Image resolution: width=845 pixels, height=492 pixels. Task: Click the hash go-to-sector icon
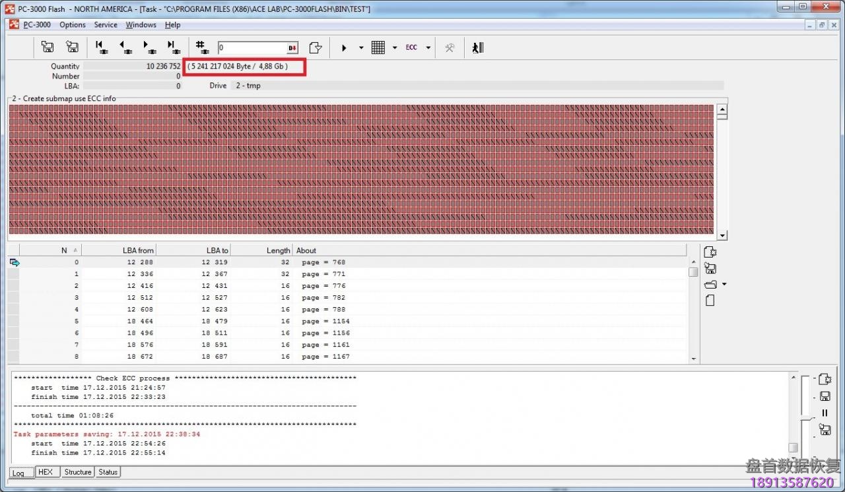(202, 47)
